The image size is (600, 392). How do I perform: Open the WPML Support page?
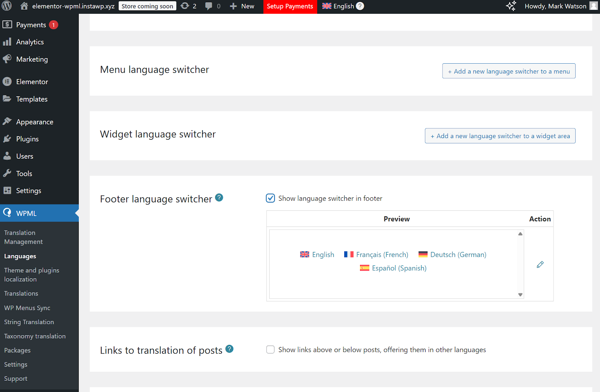[16, 379]
